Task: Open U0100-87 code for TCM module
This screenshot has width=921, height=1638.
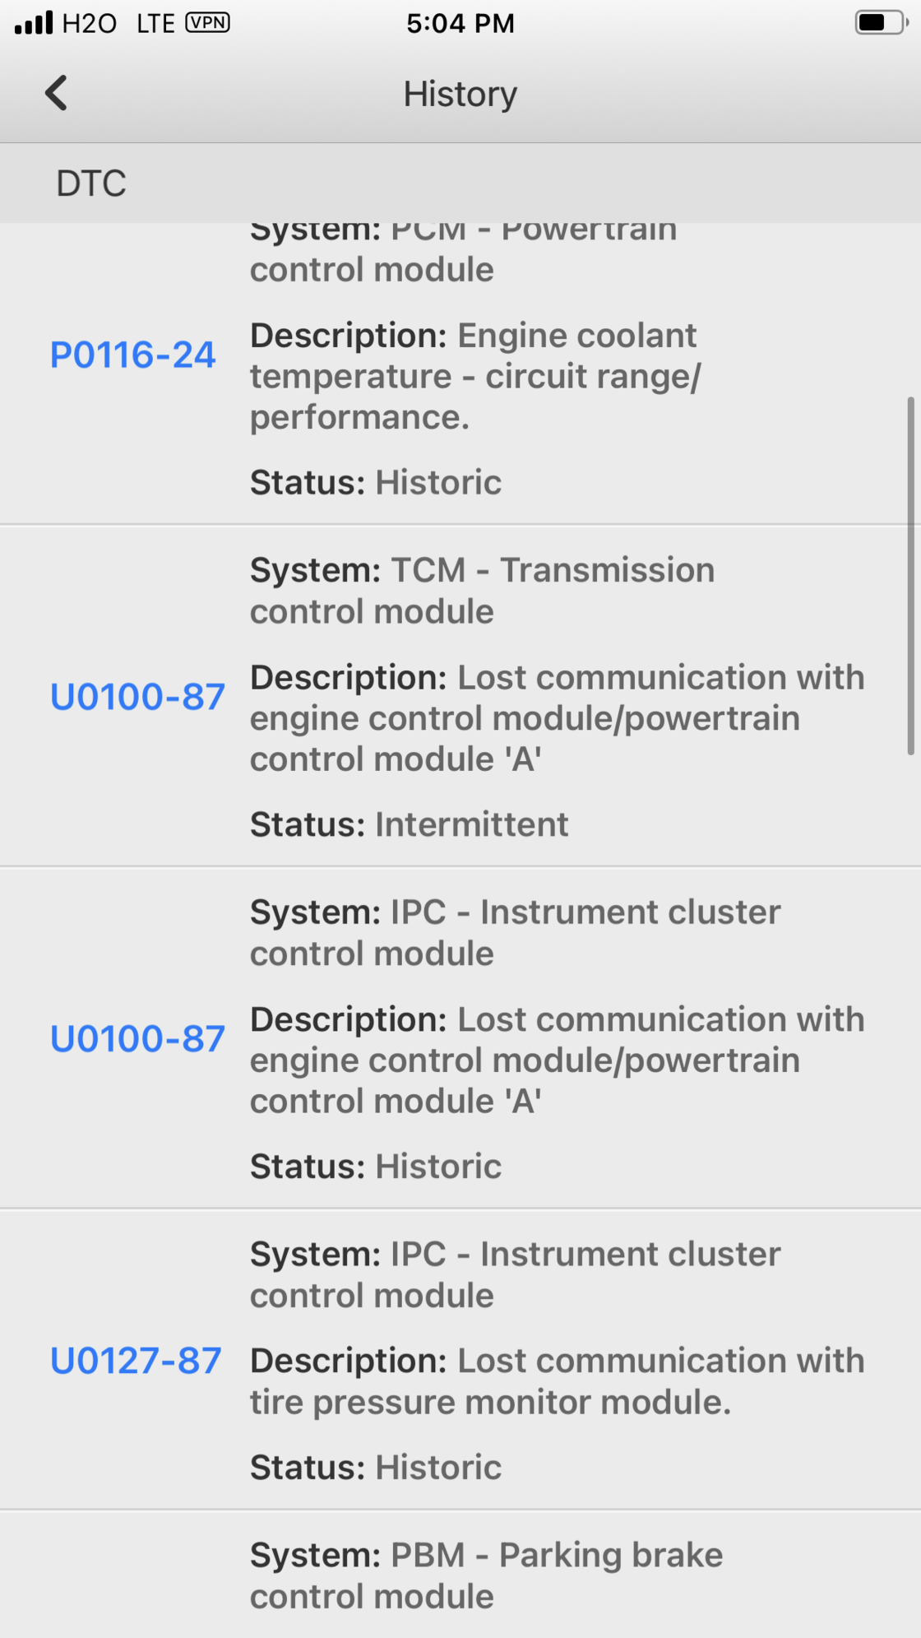Action: [x=137, y=697]
